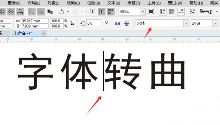220x125 pixels.
Task: Click the object height field 7.839 mm
Action: point(35,26)
